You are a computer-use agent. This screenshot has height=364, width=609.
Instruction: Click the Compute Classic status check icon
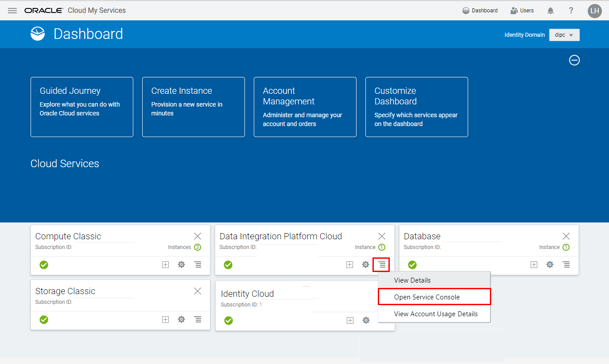pos(44,265)
